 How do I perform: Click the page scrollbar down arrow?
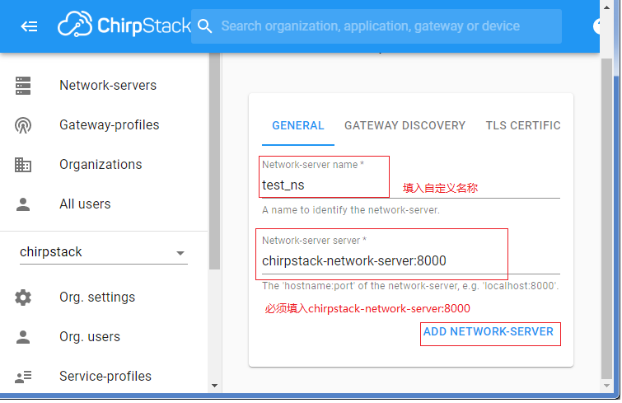pyautogui.click(x=606, y=386)
